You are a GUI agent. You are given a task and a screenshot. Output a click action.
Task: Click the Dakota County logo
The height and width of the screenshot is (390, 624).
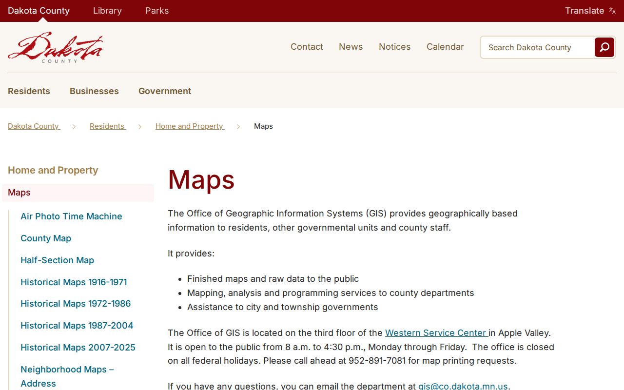(x=55, y=47)
